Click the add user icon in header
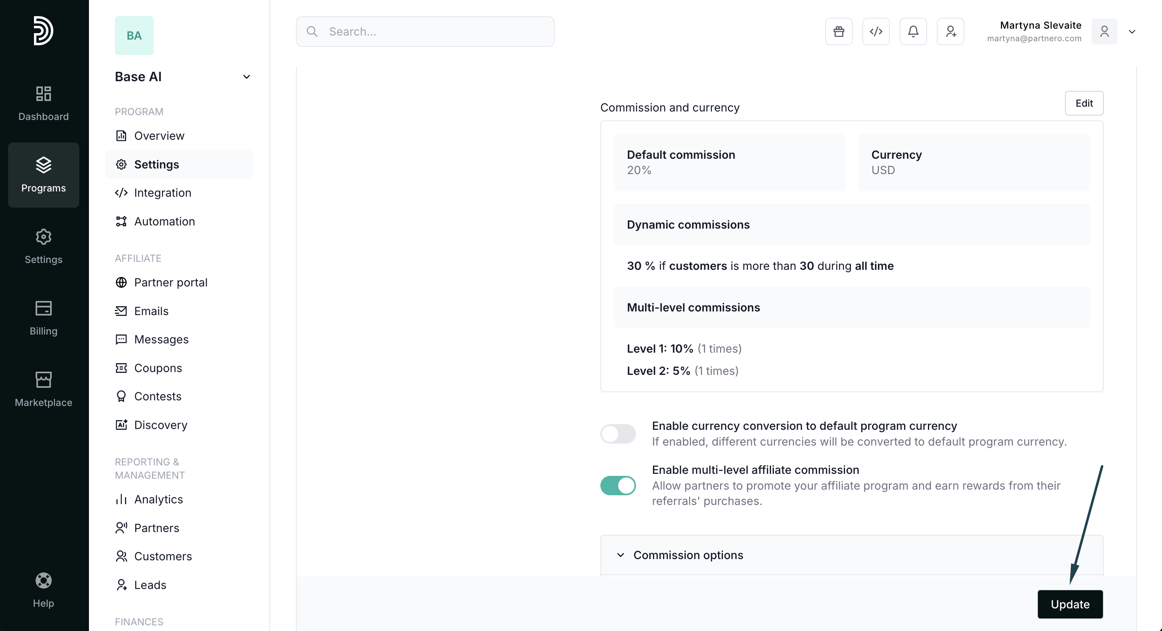This screenshot has width=1162, height=631. click(x=951, y=32)
